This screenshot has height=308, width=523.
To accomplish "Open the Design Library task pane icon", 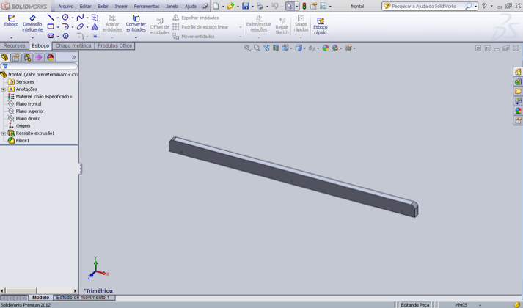I will point(518,81).
